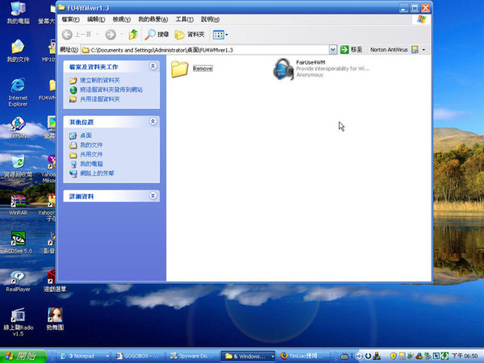
Task: Select 我的文件 desktop icon
Action: [x=18, y=51]
